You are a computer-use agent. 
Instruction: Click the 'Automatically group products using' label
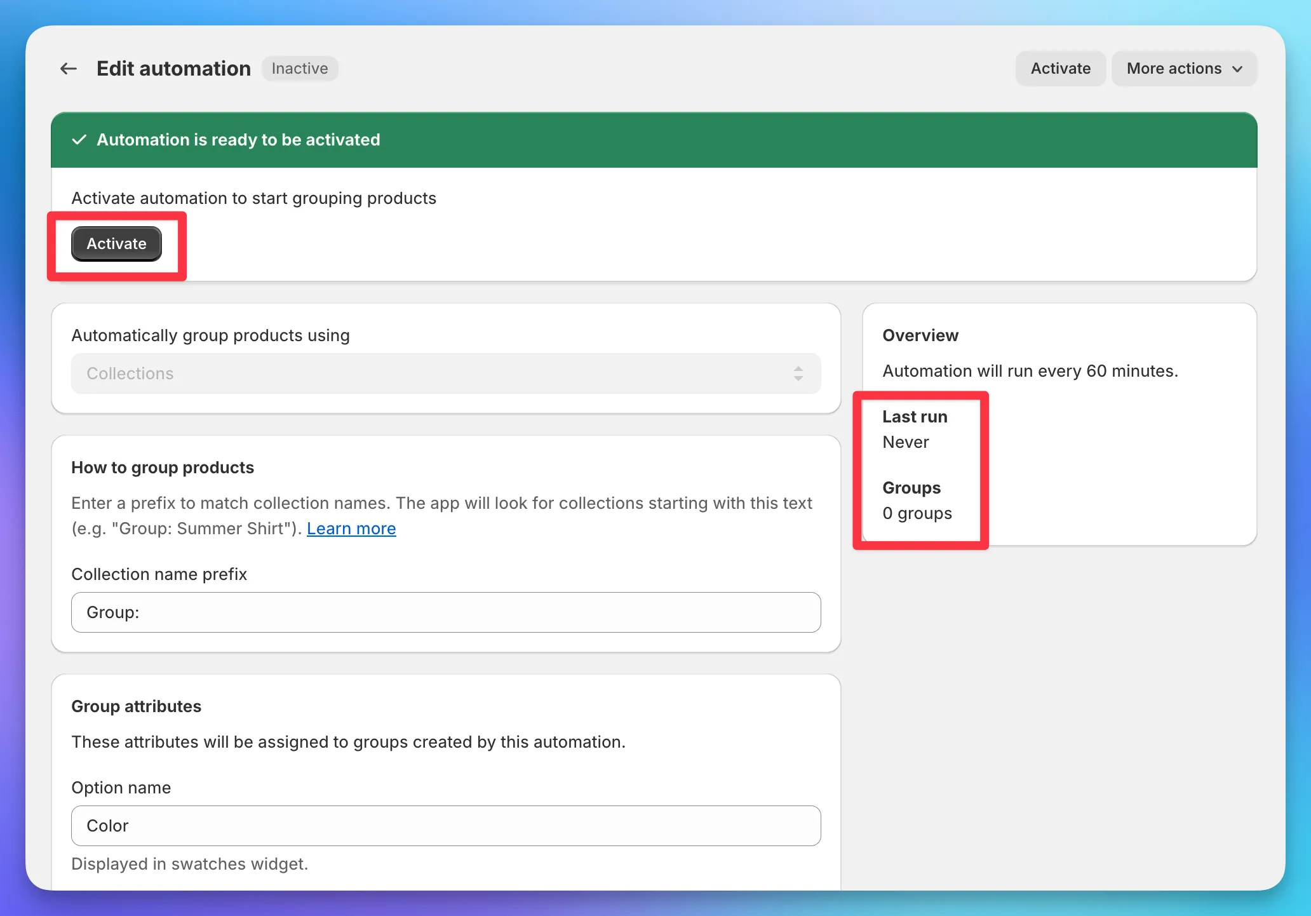[210, 335]
